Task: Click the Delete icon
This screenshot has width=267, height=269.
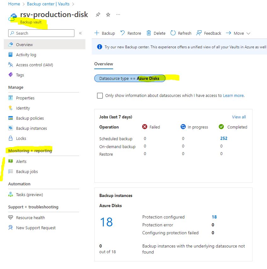Action: point(156,33)
